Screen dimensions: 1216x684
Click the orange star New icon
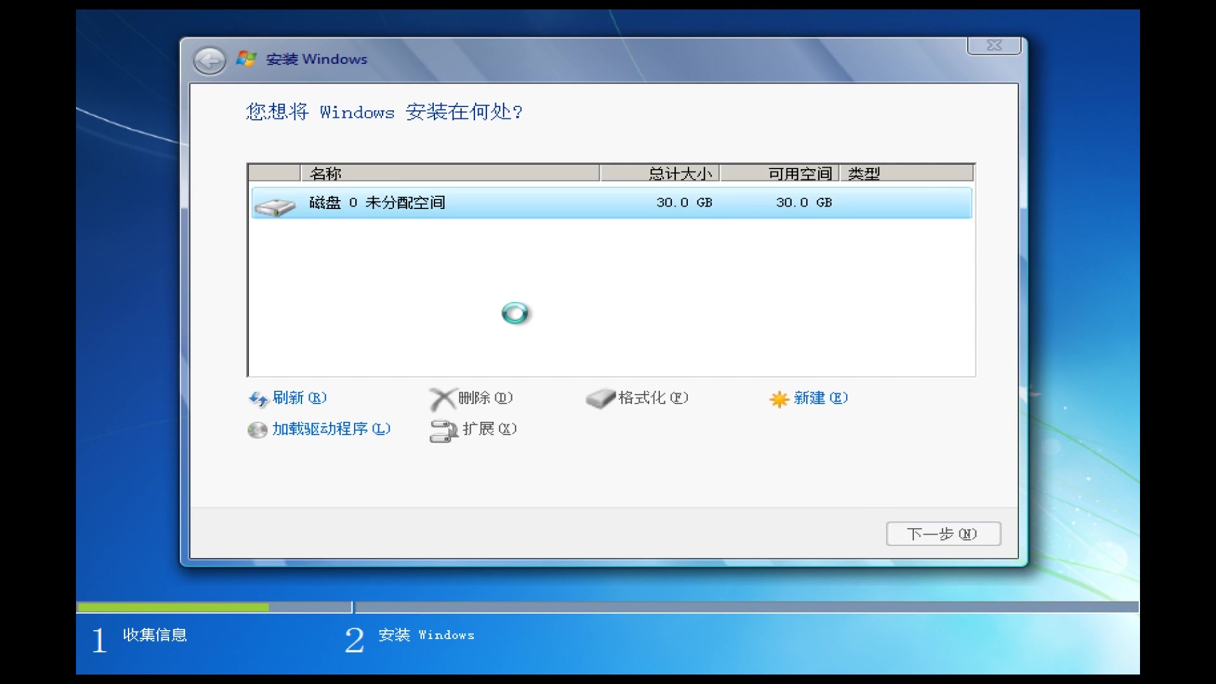click(x=779, y=399)
